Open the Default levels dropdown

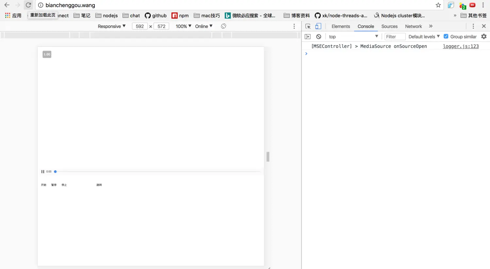click(x=424, y=37)
